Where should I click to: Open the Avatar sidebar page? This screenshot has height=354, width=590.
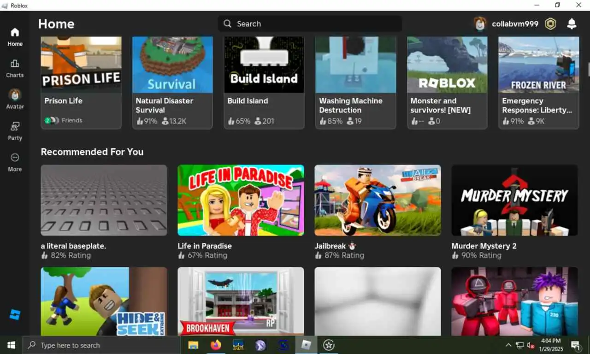[x=15, y=100]
